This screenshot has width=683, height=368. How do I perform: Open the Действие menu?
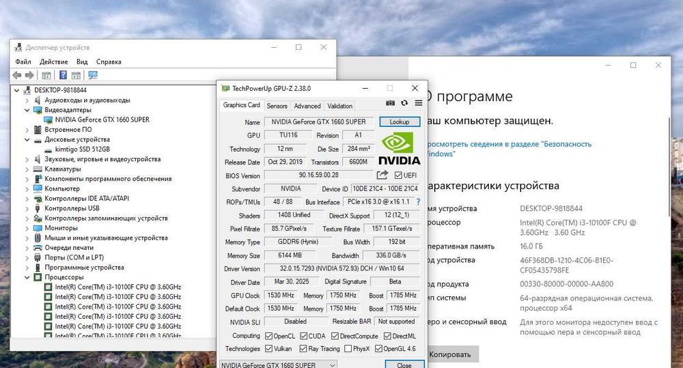click(x=53, y=62)
